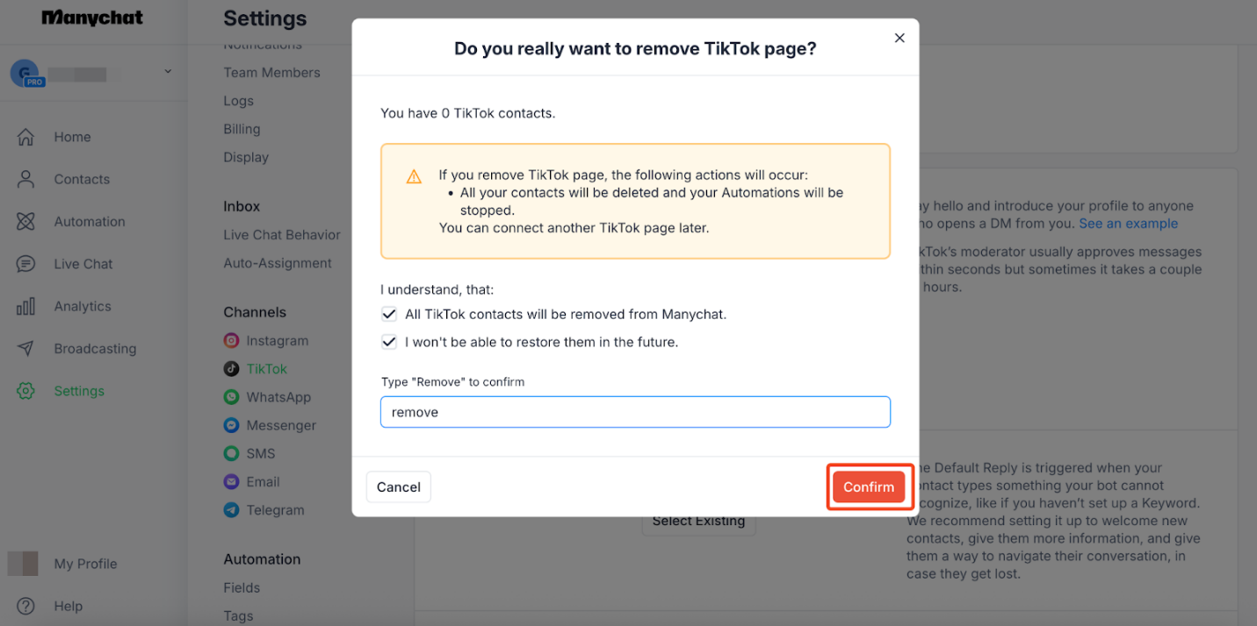Click the Instagram channel icon
This screenshot has height=626, width=1257.
tap(231, 341)
